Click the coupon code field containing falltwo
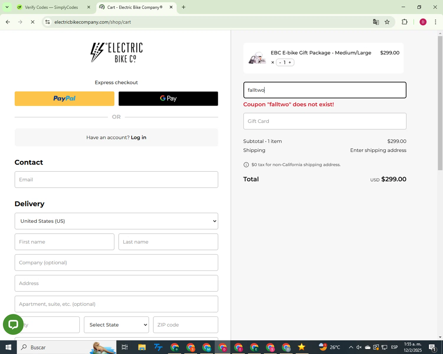The height and width of the screenshot is (354, 443). [x=325, y=90]
